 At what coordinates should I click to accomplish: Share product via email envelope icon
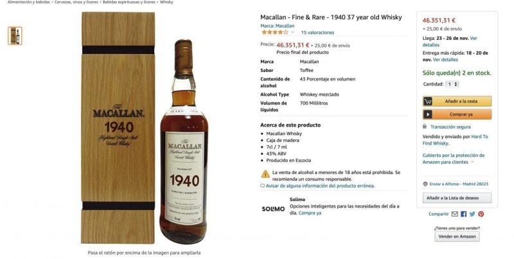click(454, 214)
